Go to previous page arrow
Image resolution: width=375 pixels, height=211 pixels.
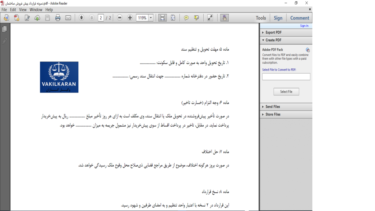81,18
